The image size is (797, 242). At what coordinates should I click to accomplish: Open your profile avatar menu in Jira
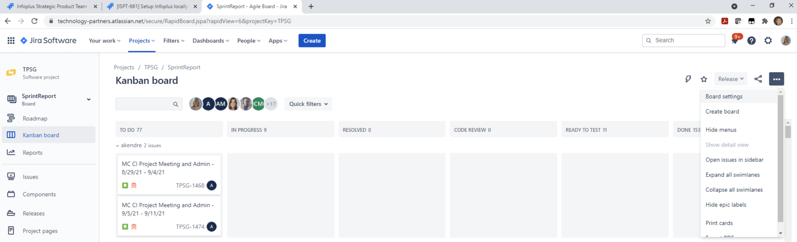pyautogui.click(x=785, y=40)
